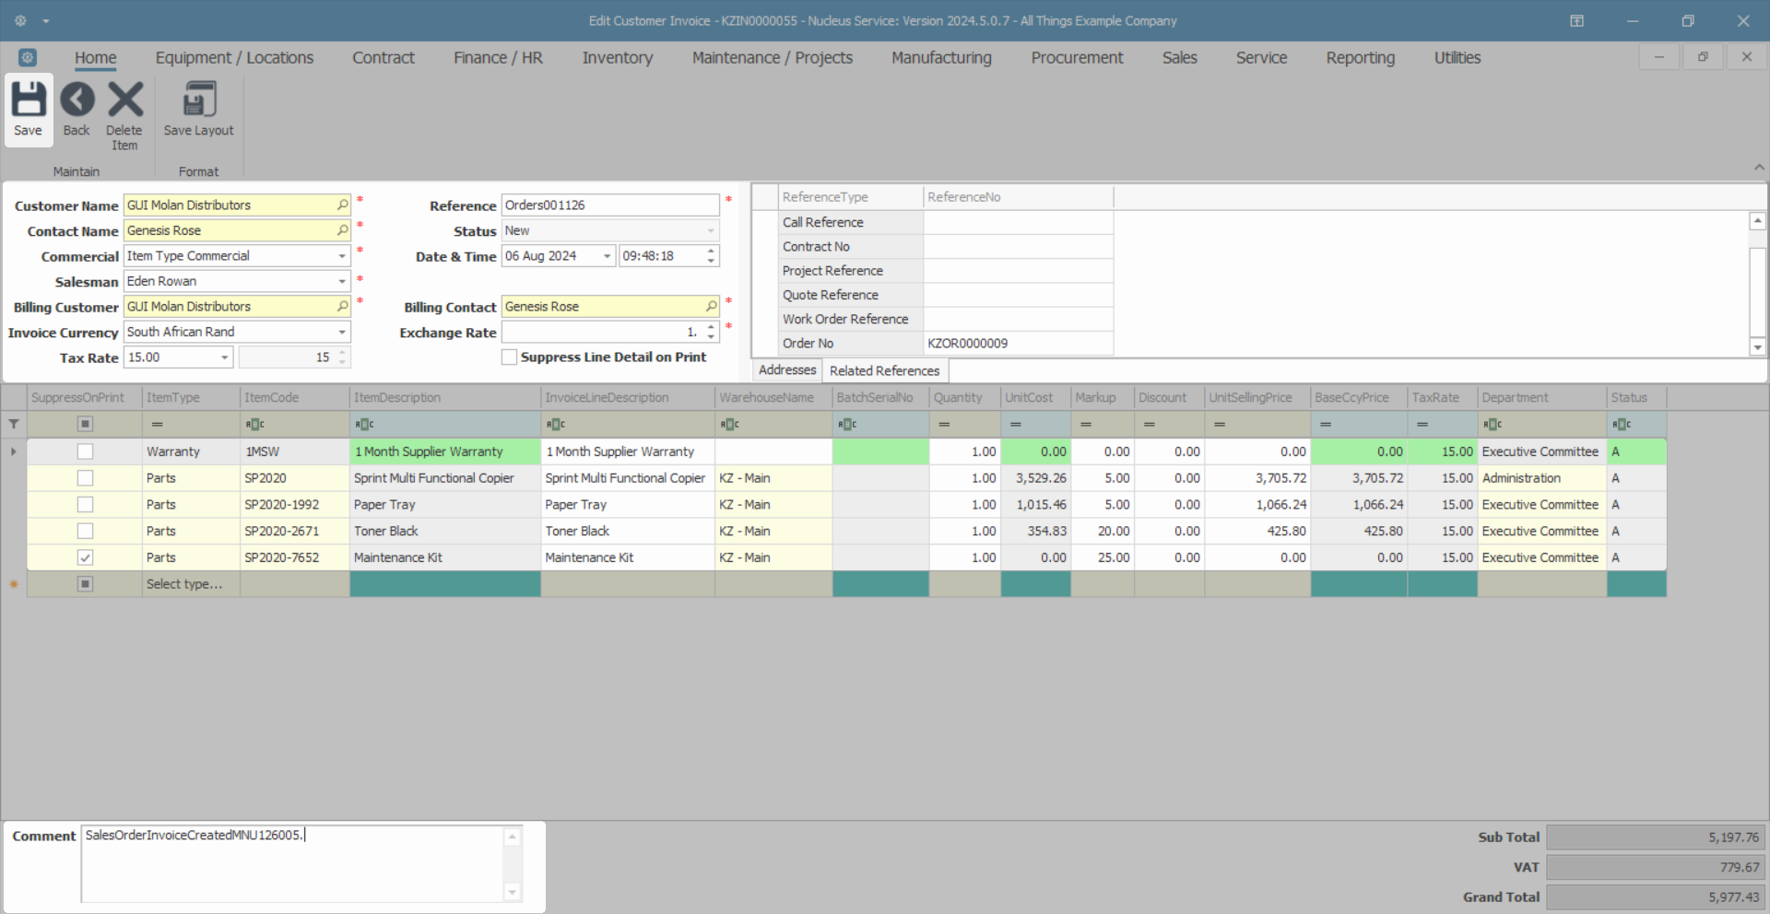Click 'Select type...' in new row
Screen dimensions: 1770x914
pos(184,584)
